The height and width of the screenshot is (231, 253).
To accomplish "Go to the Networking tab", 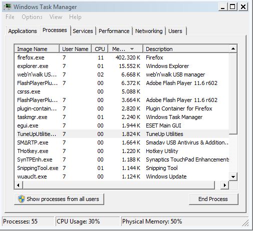I will coord(149,31).
